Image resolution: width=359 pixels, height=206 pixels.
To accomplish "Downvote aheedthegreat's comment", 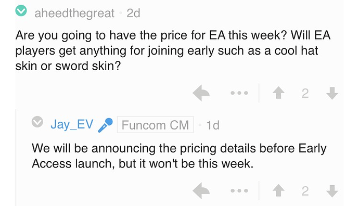I will (x=332, y=93).
